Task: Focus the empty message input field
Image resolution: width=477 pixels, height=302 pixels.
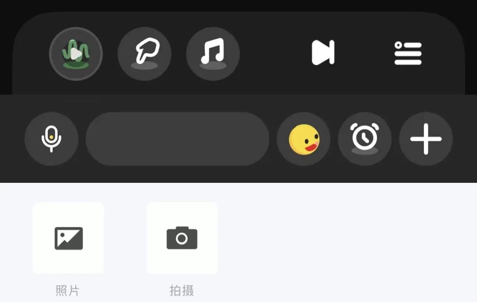Action: (178, 139)
